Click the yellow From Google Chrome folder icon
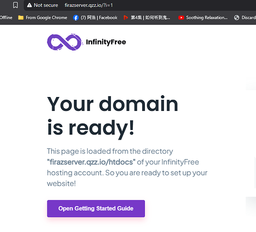This screenshot has height=232, width=256. (x=21, y=18)
